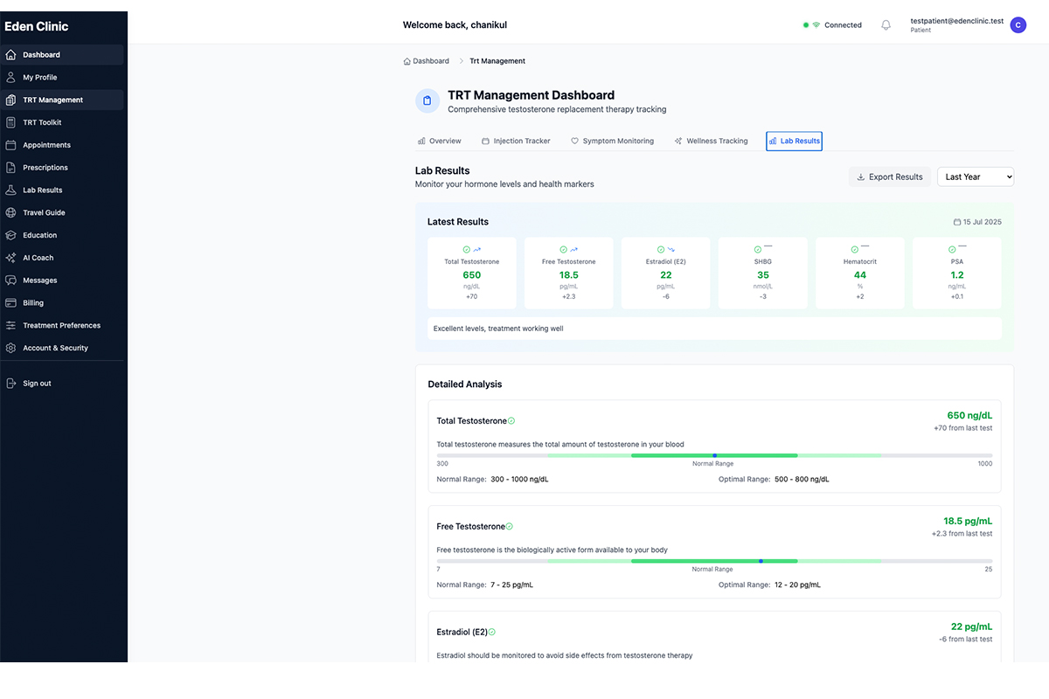Click the Estradiol (E2) result card
The height and width of the screenshot is (699, 1049).
click(x=666, y=273)
